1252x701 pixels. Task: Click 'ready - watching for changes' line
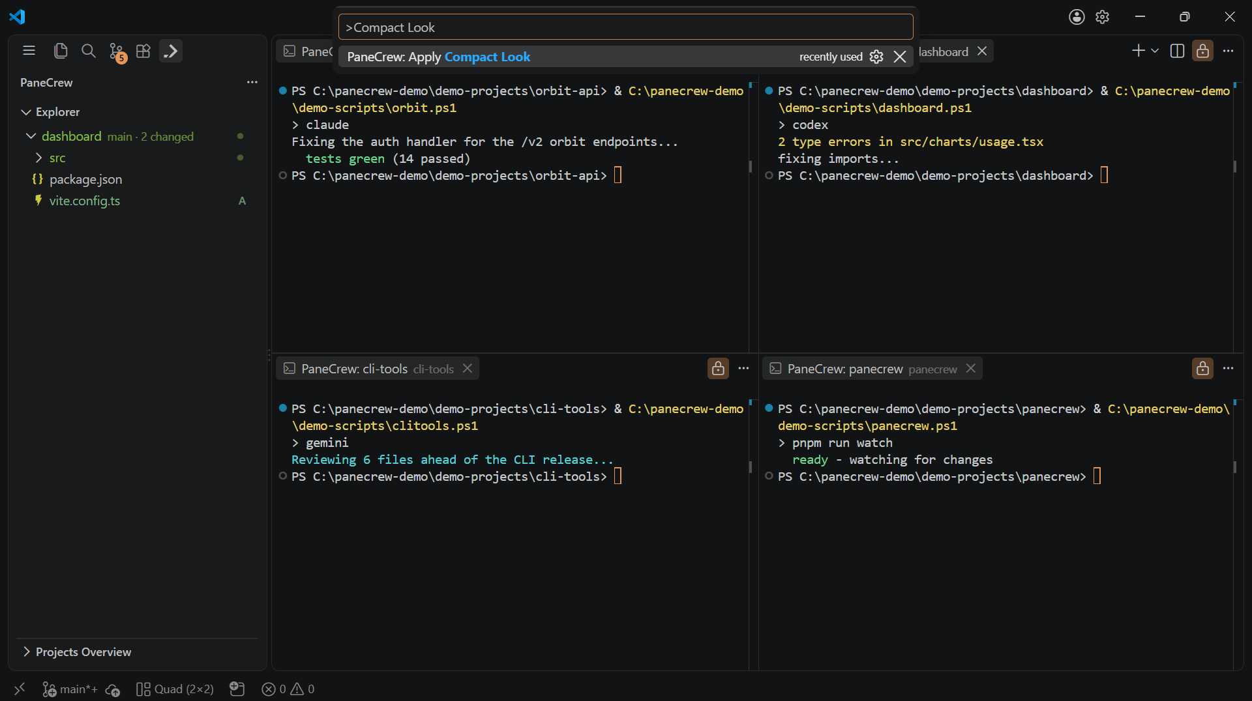(892, 459)
